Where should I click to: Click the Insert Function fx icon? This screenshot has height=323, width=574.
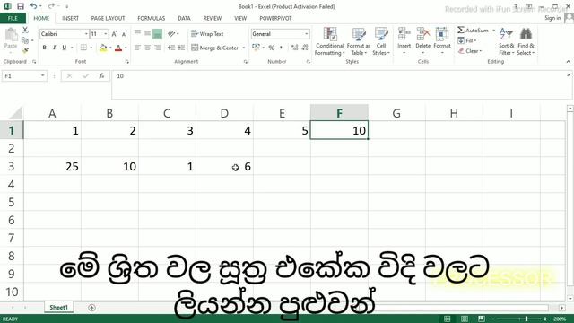point(101,75)
